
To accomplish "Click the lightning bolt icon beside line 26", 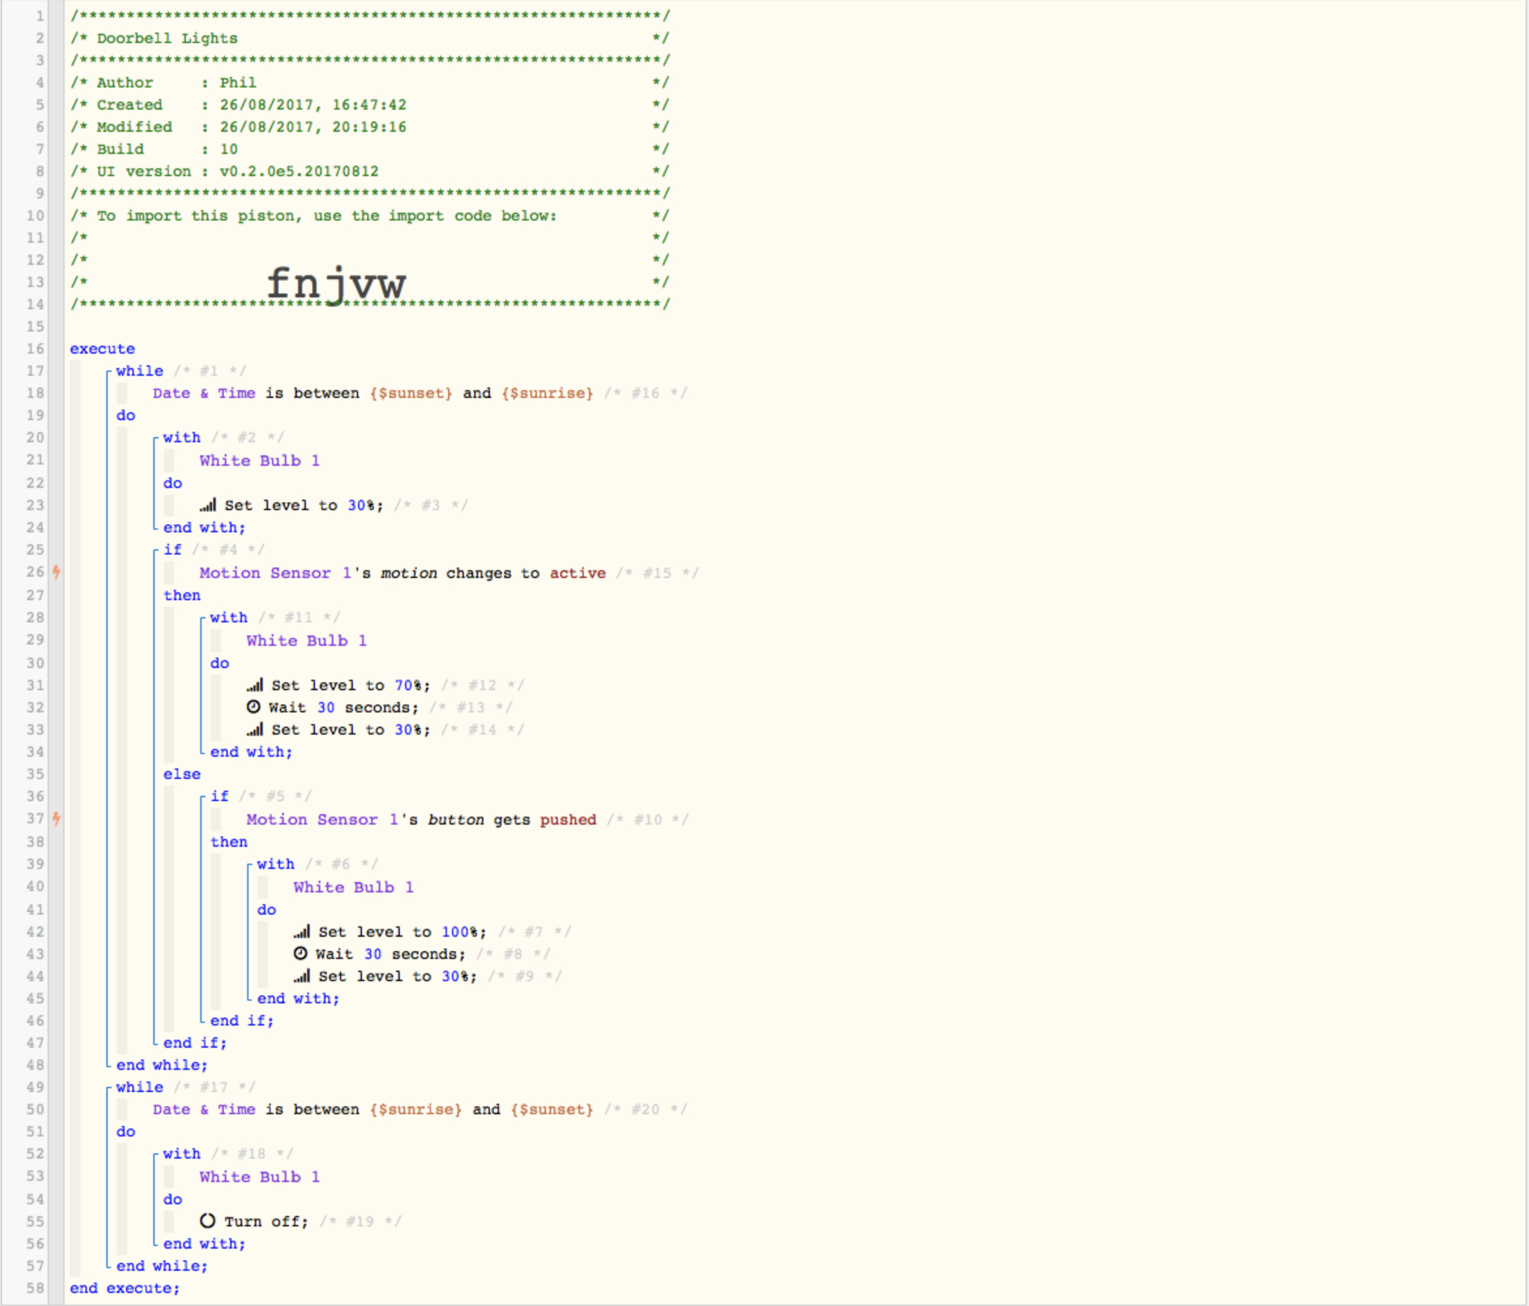I will (x=56, y=572).
